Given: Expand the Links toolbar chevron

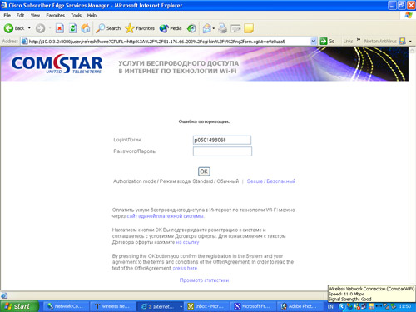Looking at the screenshot, I should tap(359, 40).
